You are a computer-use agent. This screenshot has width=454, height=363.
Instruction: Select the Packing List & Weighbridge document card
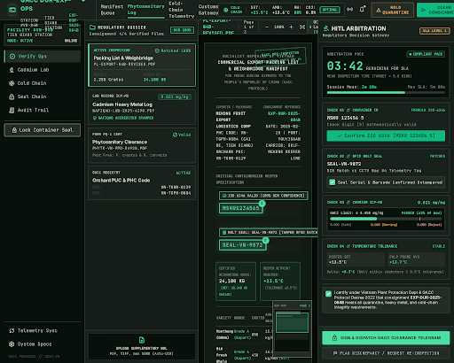[x=142, y=65]
